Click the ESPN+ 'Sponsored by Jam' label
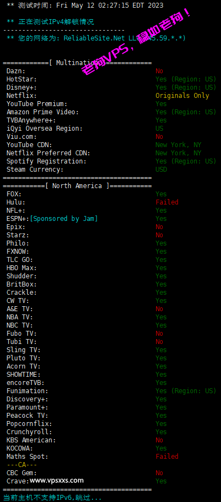Viewport: 221px width, 502px height. coord(64,219)
